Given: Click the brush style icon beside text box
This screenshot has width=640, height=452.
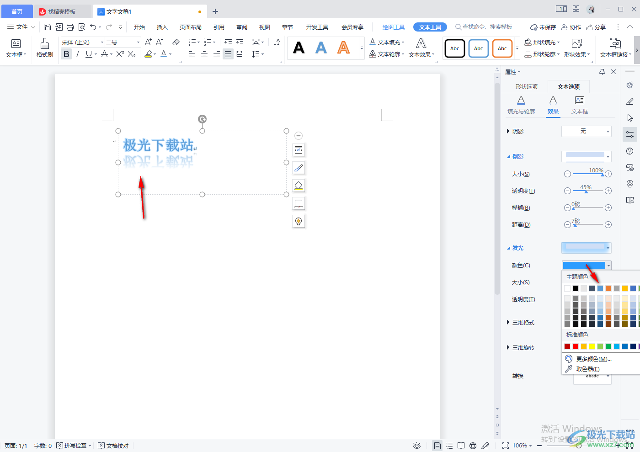Looking at the screenshot, I should tap(299, 168).
